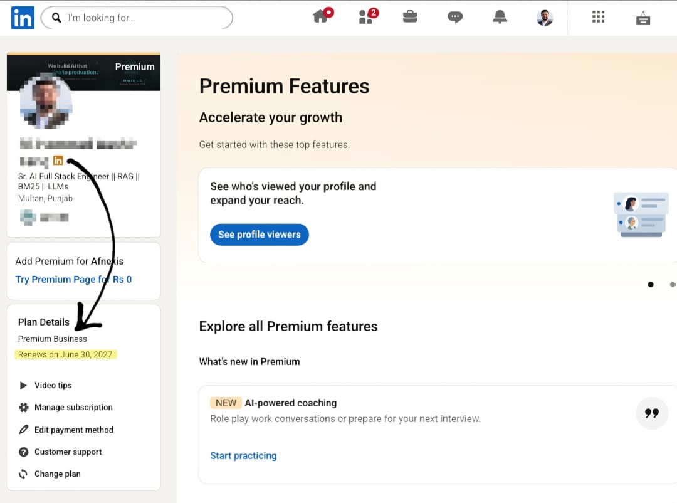View notifications bell icon
This screenshot has width=677, height=503.
coord(500,17)
